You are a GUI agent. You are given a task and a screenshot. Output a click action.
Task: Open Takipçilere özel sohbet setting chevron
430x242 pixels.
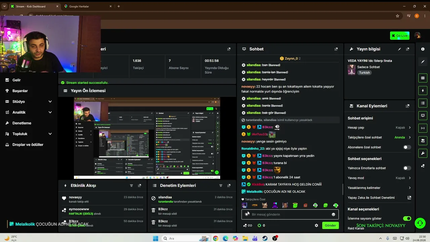[x=410, y=137]
